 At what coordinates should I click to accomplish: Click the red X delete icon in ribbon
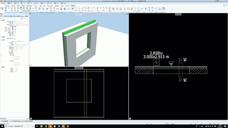pyautogui.click(x=132, y=9)
